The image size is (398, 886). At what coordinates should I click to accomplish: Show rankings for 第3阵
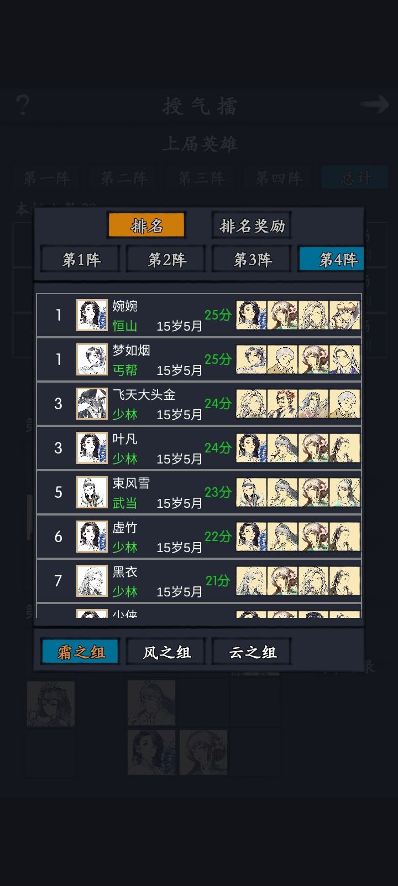tap(252, 259)
